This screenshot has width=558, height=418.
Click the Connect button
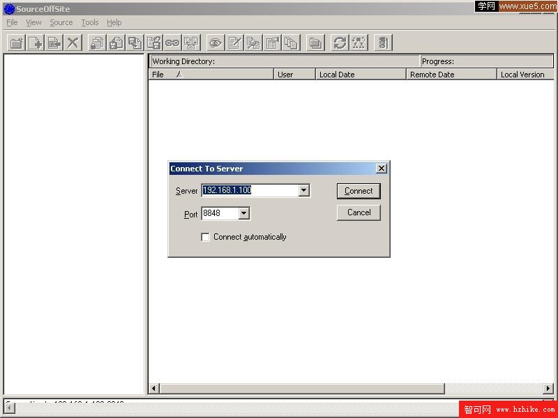click(x=359, y=191)
